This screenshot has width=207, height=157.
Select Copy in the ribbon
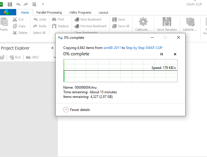(x=19, y=26)
